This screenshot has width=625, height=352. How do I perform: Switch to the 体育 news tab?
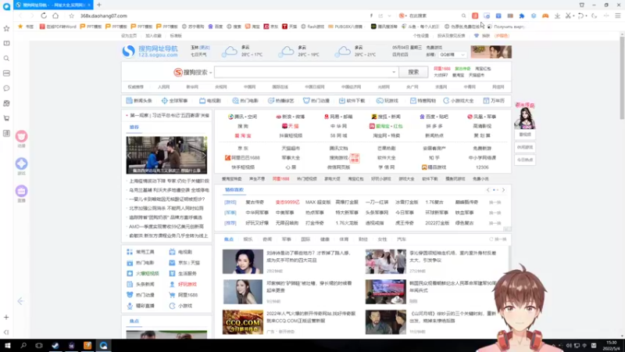[344, 239]
